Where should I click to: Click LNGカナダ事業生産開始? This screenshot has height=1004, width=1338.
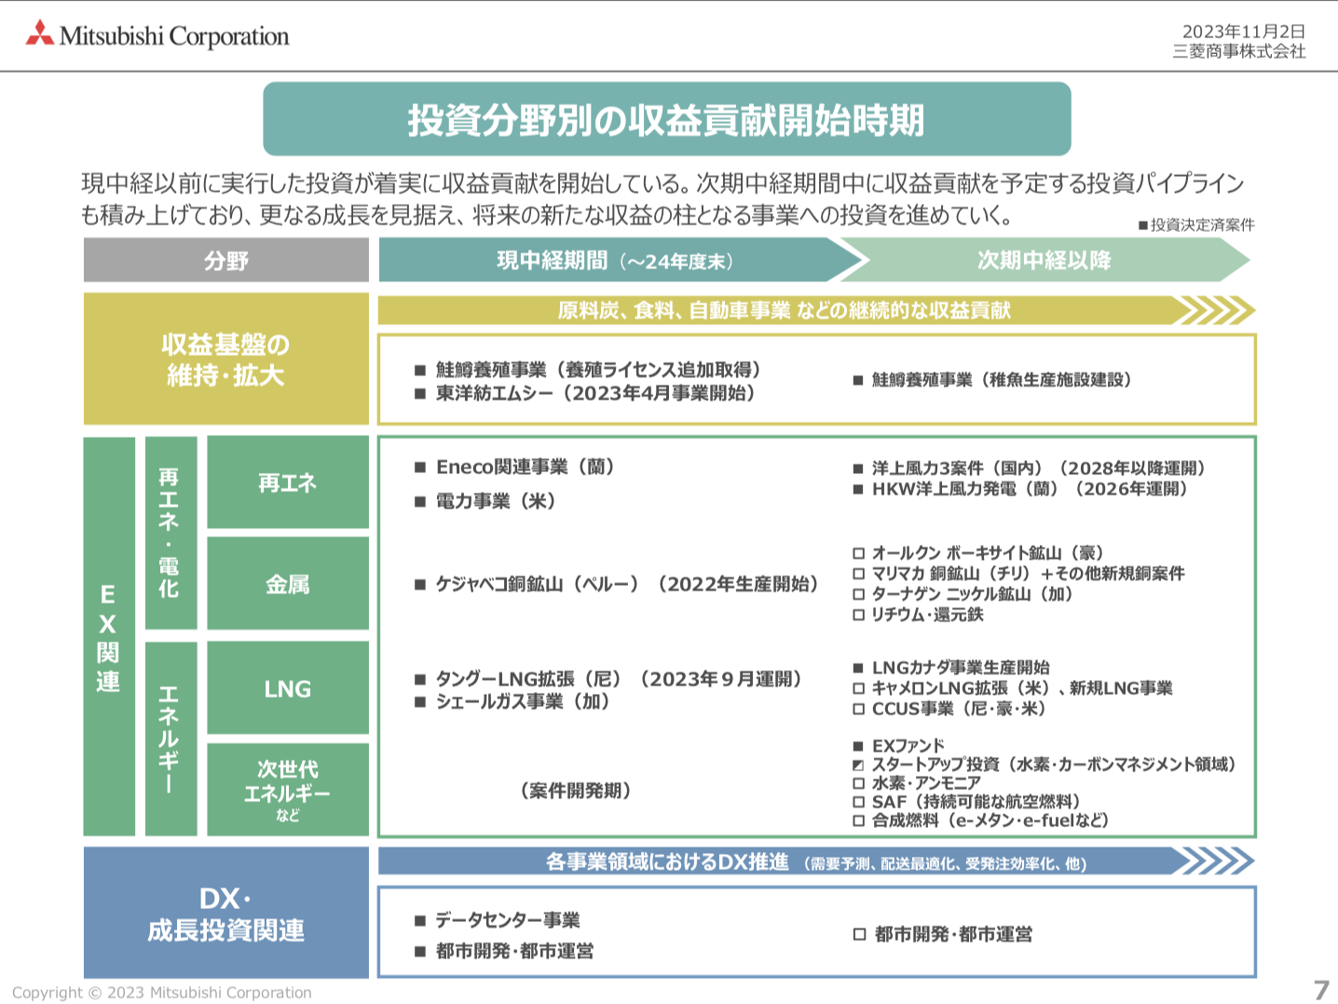click(961, 668)
